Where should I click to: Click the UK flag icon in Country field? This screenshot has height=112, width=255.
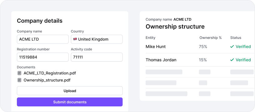[x=75, y=39]
